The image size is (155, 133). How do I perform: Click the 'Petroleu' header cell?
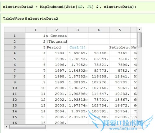tap(120, 48)
